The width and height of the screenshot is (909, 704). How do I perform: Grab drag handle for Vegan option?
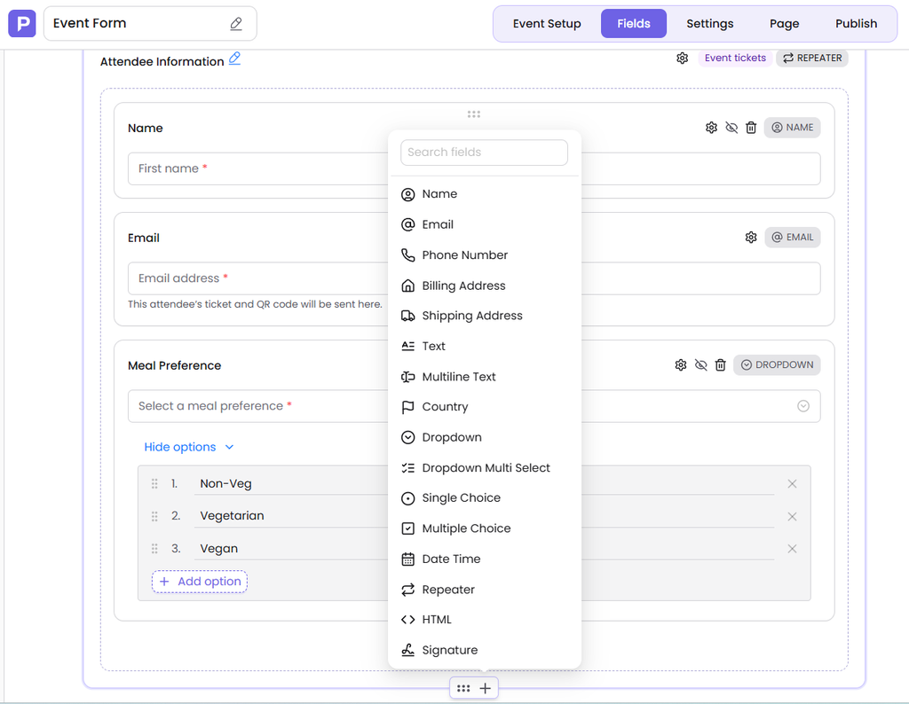(x=154, y=548)
